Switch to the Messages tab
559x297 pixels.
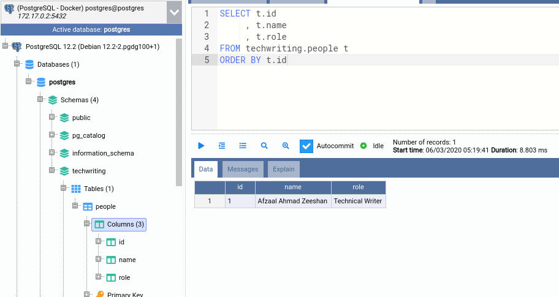pos(243,170)
